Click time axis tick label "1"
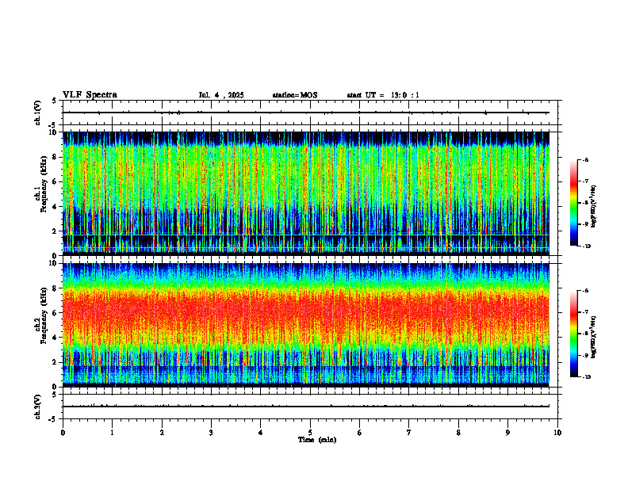The image size is (628, 485). click(112, 433)
